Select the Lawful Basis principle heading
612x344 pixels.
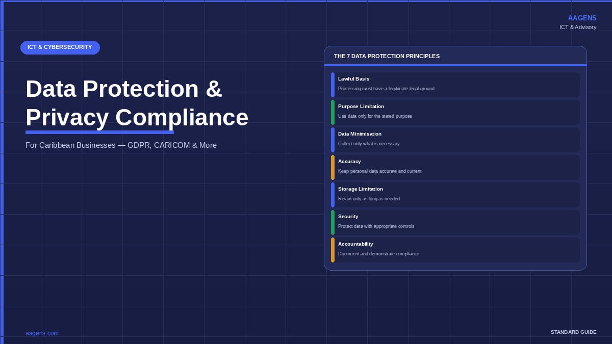coord(353,79)
